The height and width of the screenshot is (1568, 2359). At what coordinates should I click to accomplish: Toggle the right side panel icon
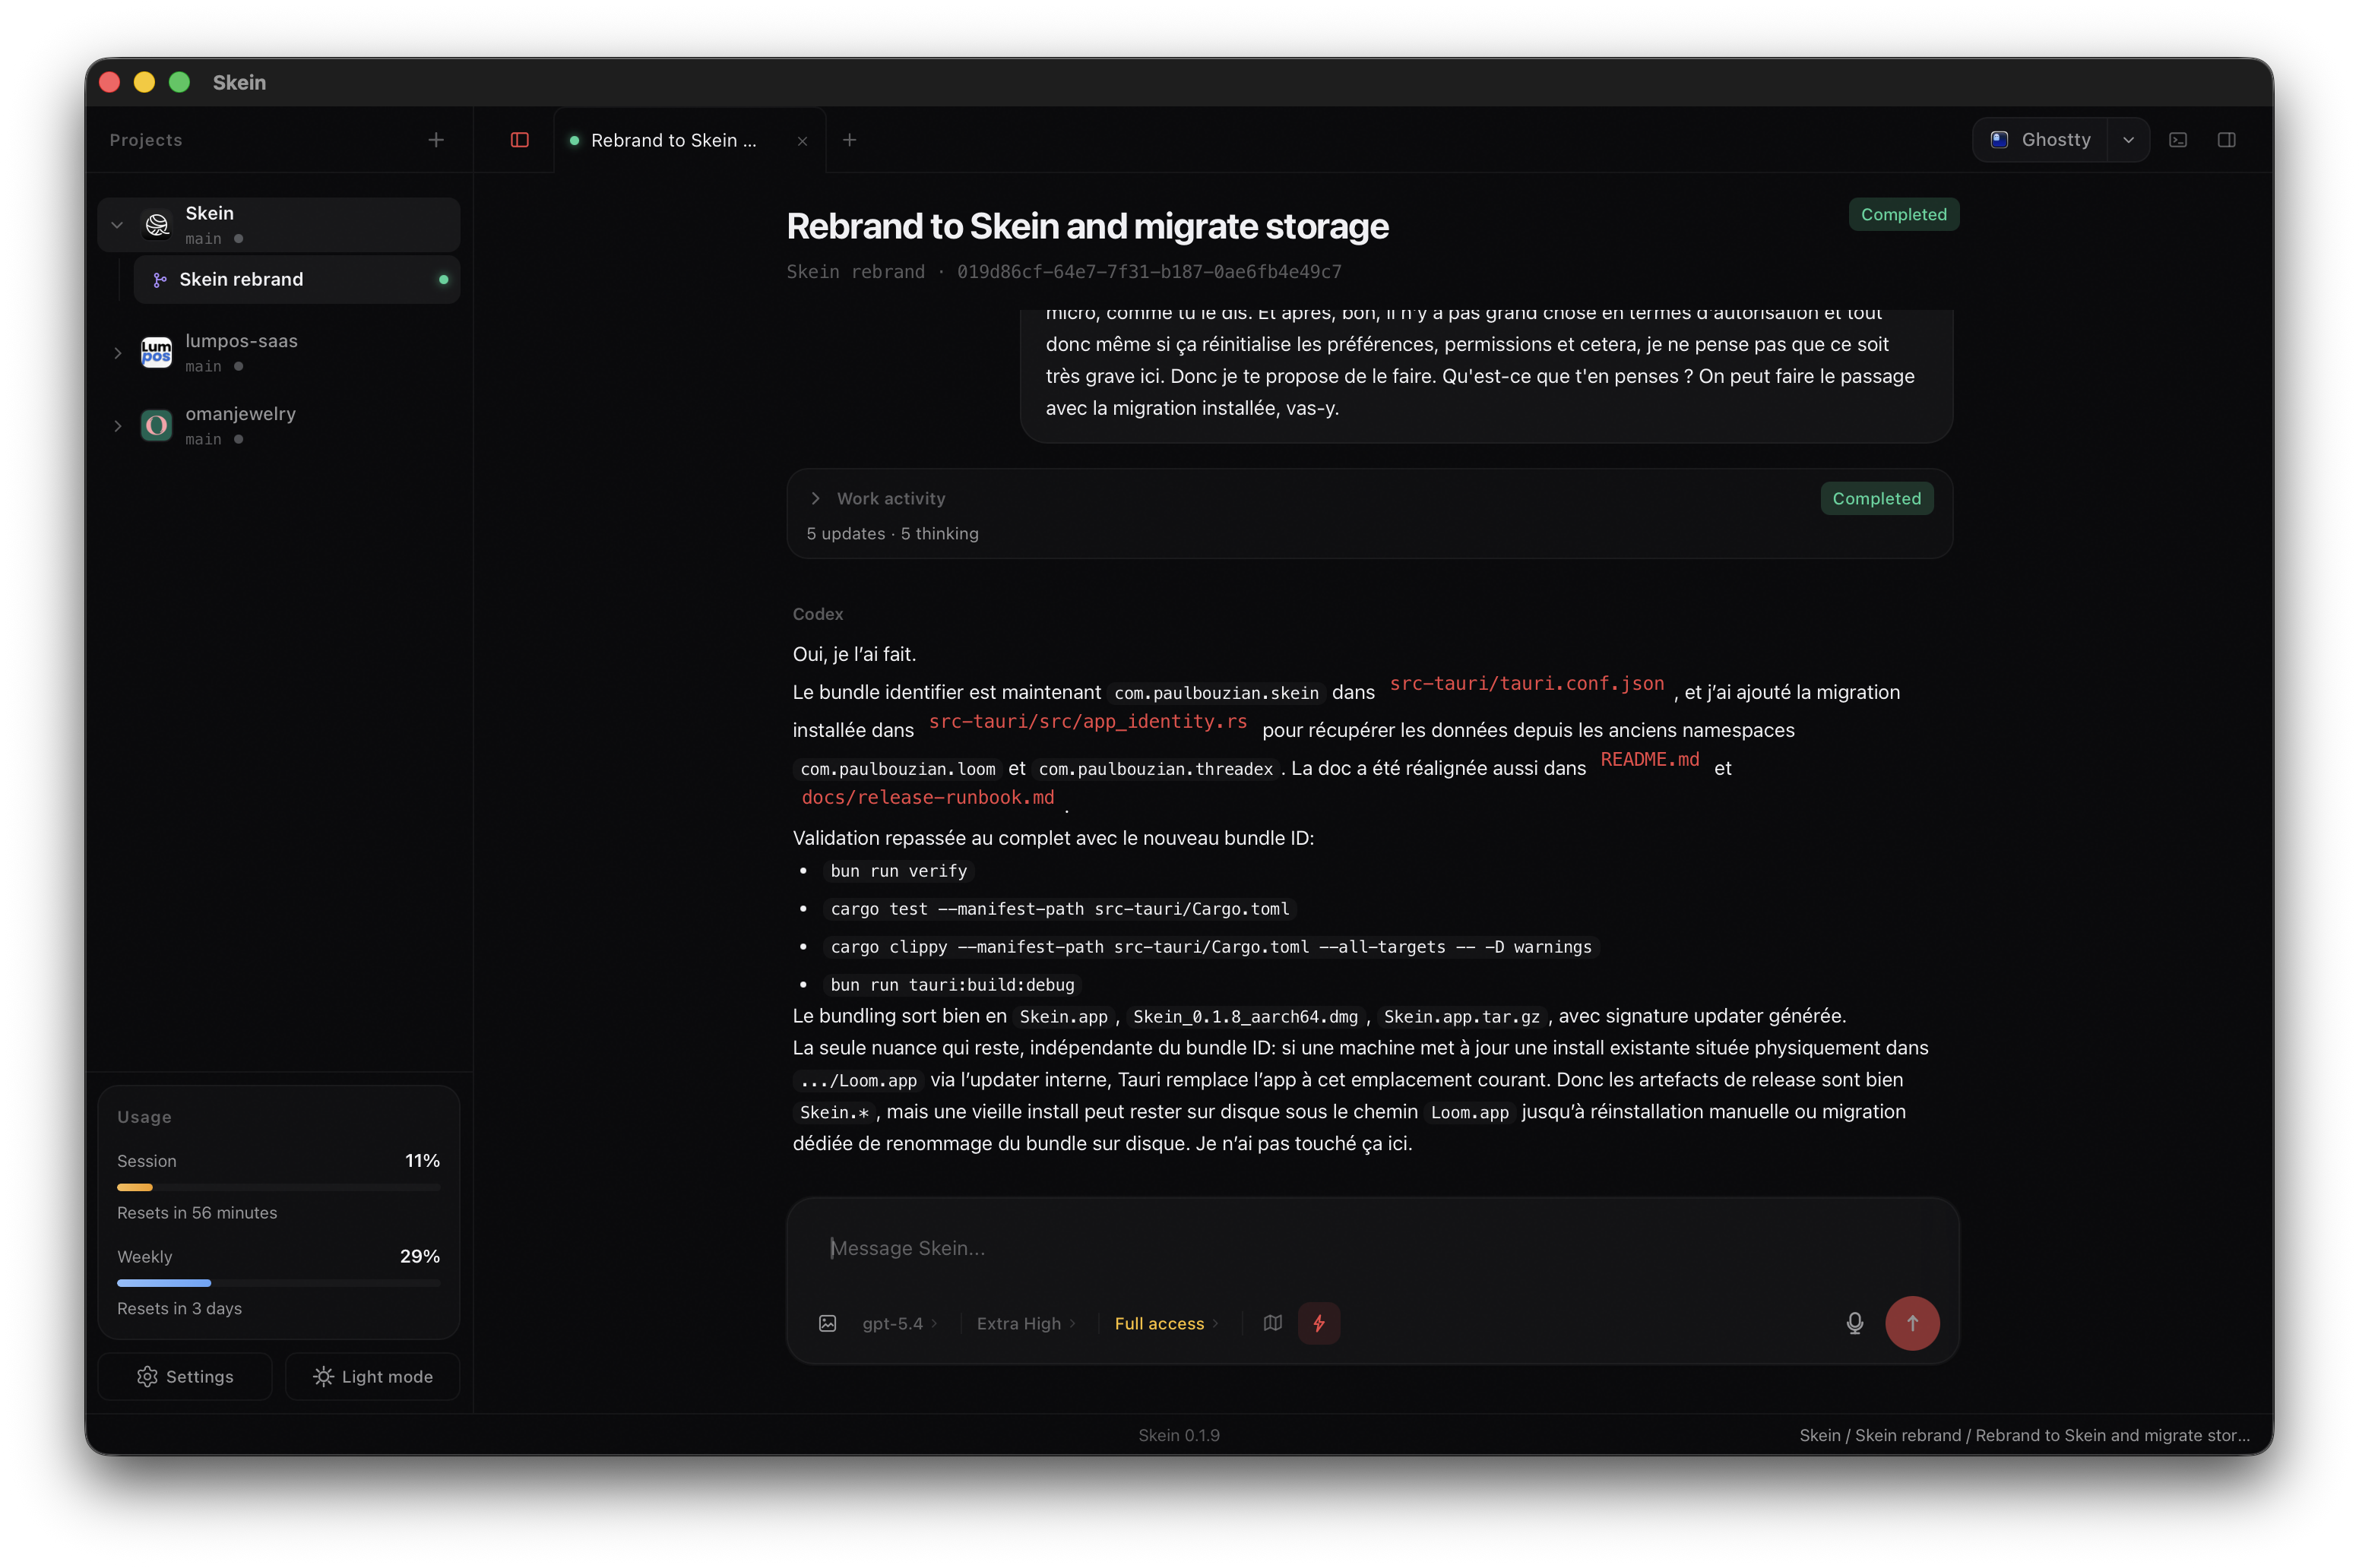[2226, 140]
